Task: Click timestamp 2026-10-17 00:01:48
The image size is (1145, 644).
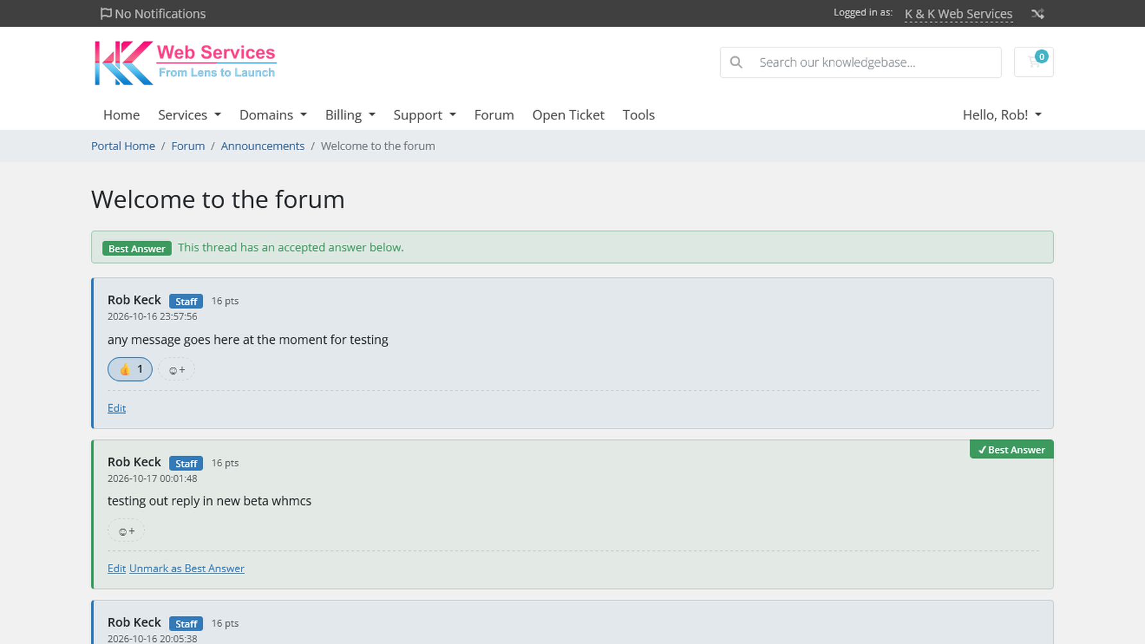Action: click(152, 479)
